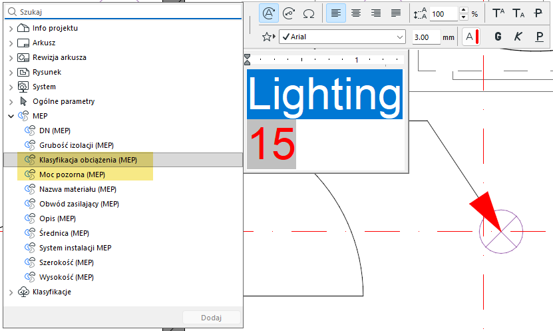Toggle bold (G) formatting
The width and height of the screenshot is (553, 331).
pos(498,37)
